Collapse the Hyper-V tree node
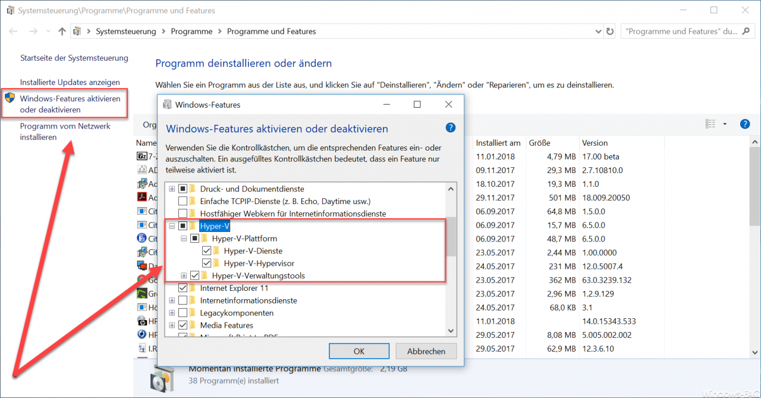This screenshot has width=761, height=398. [x=172, y=225]
